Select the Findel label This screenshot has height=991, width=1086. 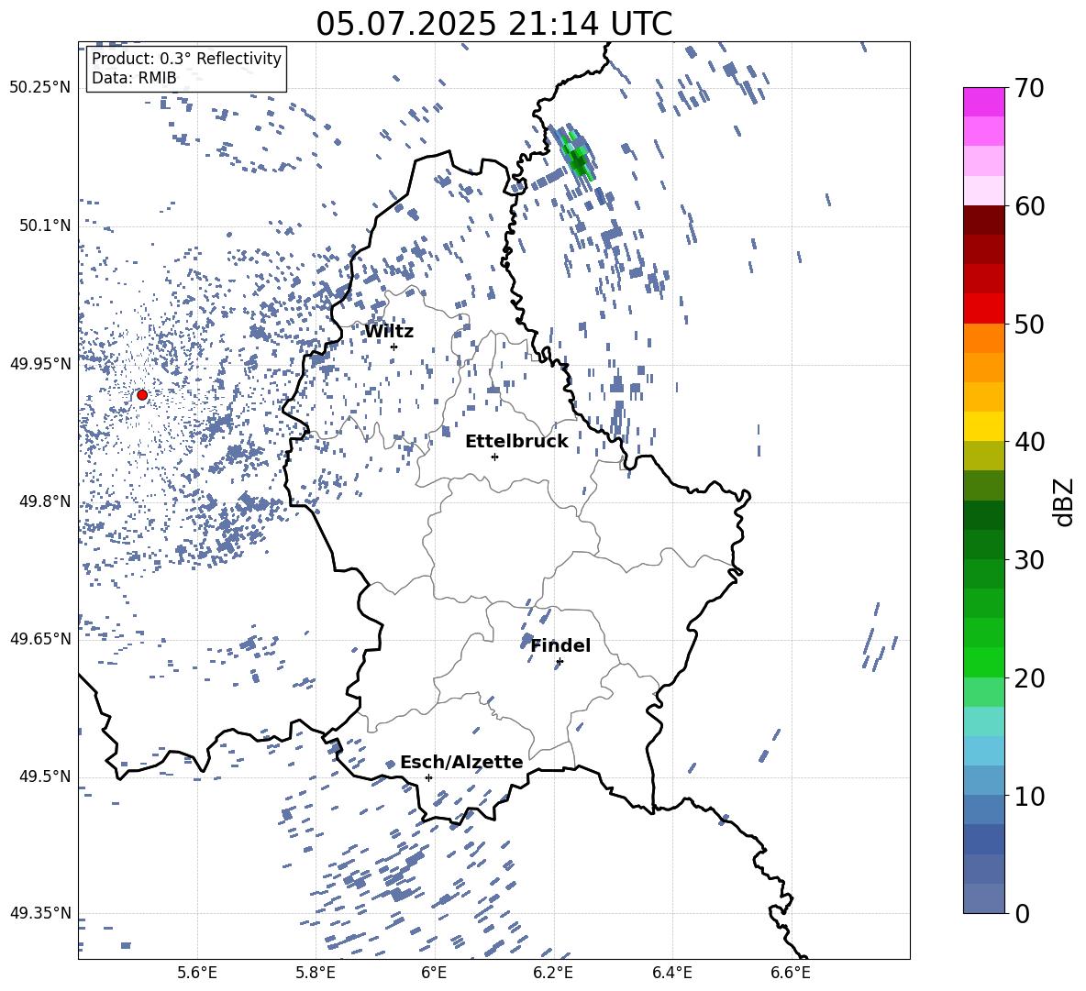click(x=560, y=645)
